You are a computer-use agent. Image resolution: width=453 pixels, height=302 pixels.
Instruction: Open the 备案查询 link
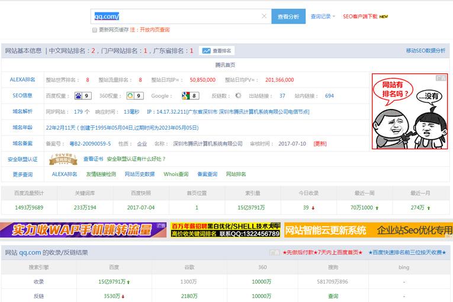tap(207, 174)
